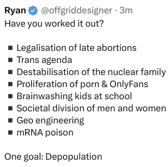The width and height of the screenshot is (168, 167).
Task: Click the 'Geo engineering' text line
Action: click(50, 121)
